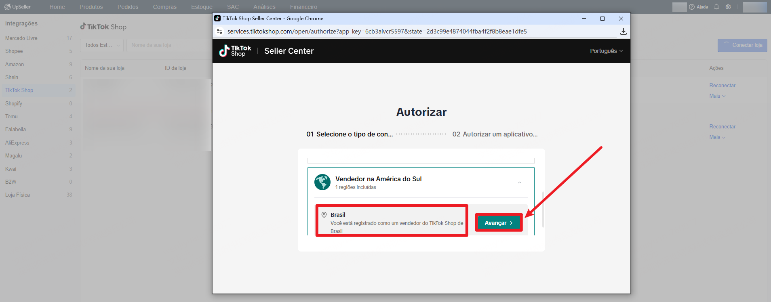The image size is (771, 302).
Task: Select Kwai in Integrações sidebar
Action: [38, 169]
